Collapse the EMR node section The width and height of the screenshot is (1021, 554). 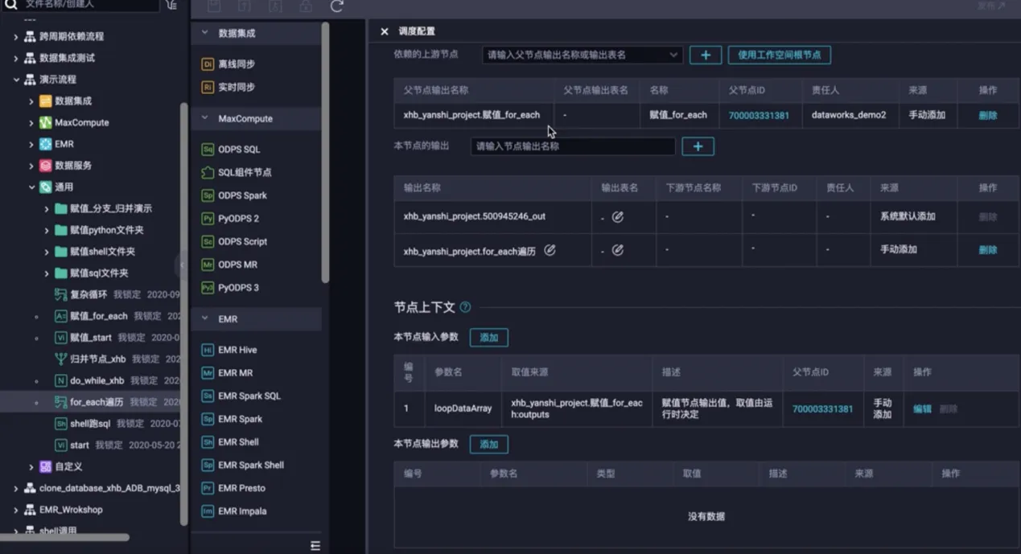pyautogui.click(x=204, y=319)
